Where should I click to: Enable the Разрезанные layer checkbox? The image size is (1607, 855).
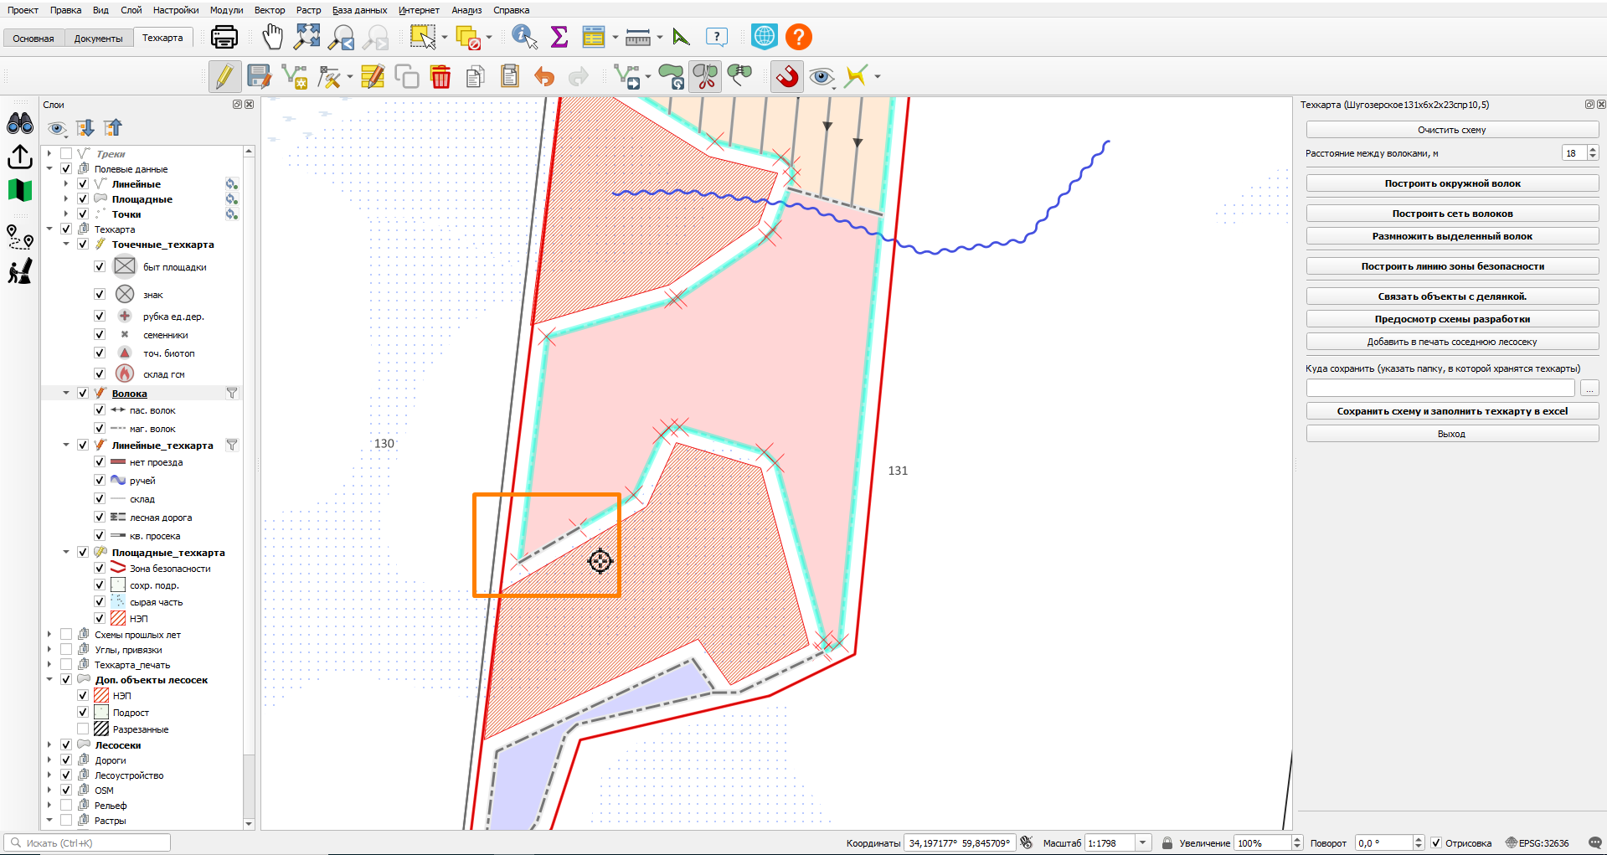click(83, 729)
